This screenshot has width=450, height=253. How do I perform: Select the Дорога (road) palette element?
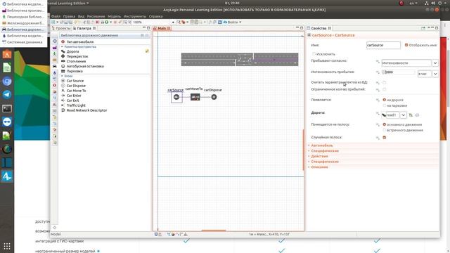[72, 51]
